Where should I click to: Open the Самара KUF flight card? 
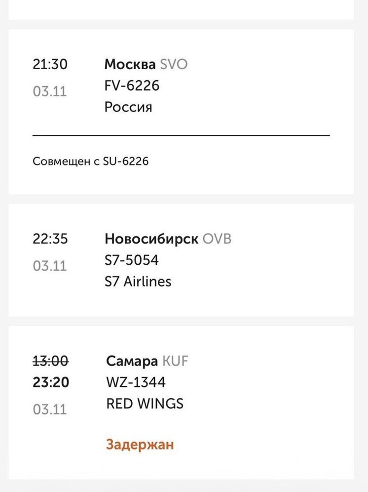131,361
